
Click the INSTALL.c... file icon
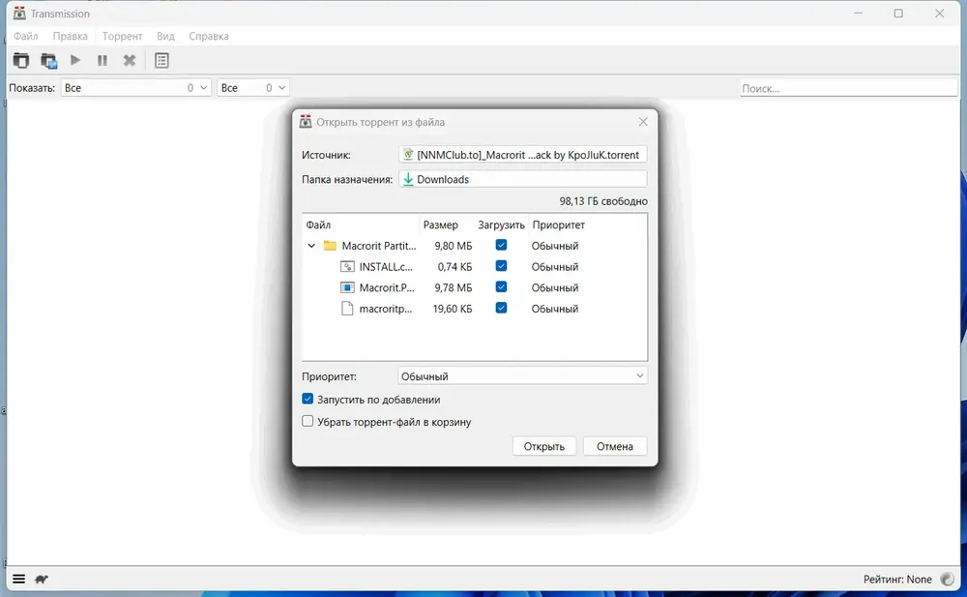pyautogui.click(x=348, y=267)
